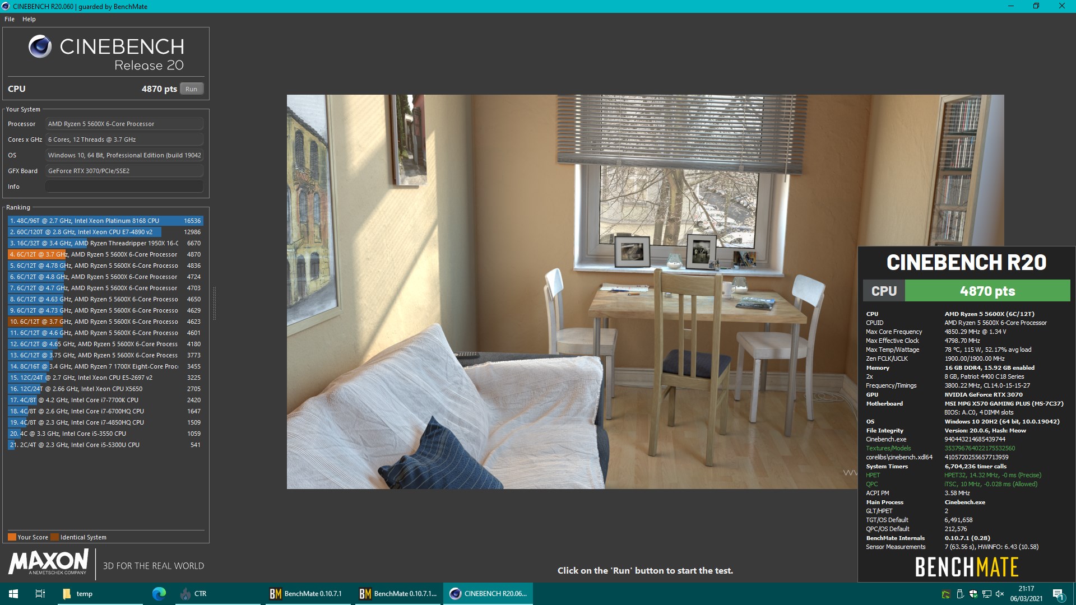Select ranking row 18 Core i7-6700HQ
1076x605 pixels.
(x=105, y=411)
